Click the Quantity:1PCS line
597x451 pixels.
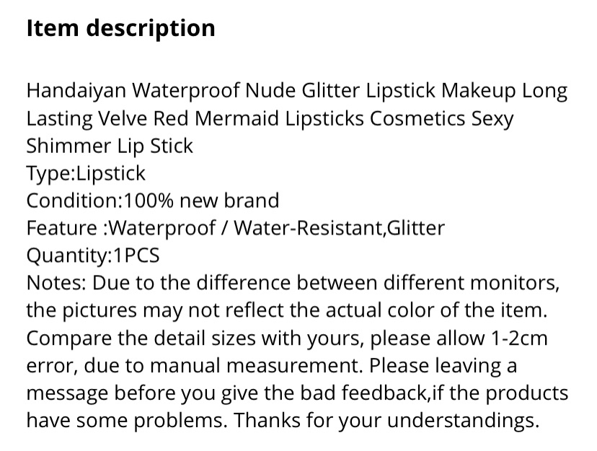coord(93,255)
